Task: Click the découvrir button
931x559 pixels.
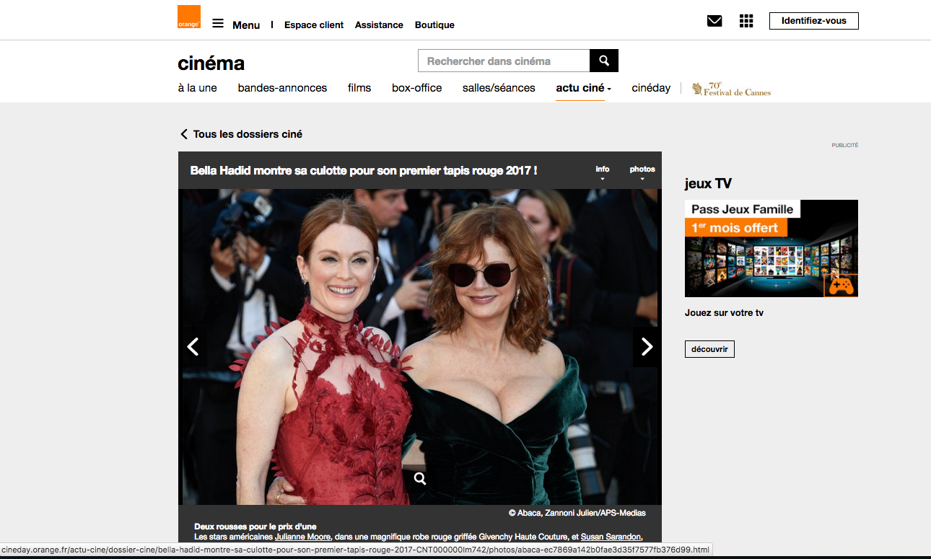Action: click(x=709, y=349)
